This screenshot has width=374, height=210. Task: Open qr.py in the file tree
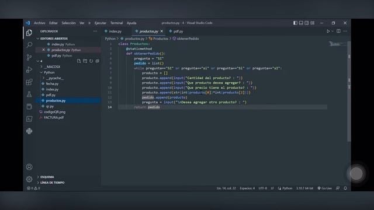[x=50, y=106]
